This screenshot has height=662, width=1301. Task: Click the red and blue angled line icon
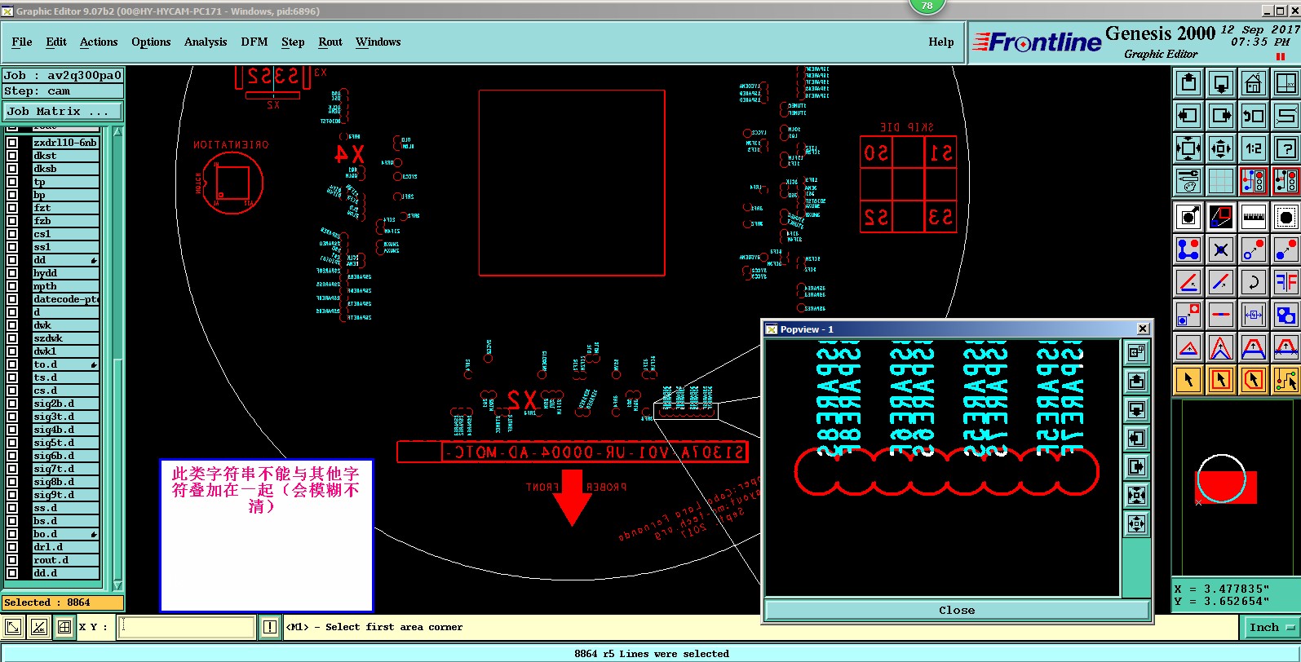pyautogui.click(x=1188, y=282)
